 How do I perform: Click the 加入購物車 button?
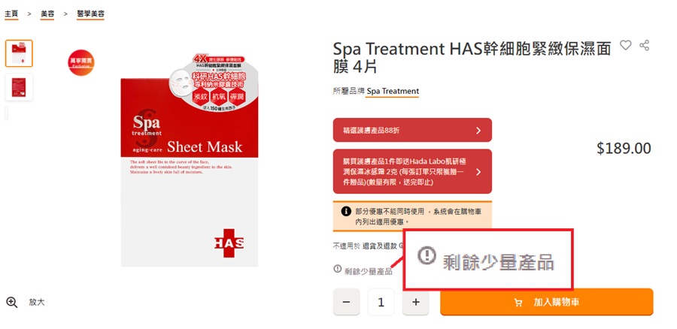(547, 302)
